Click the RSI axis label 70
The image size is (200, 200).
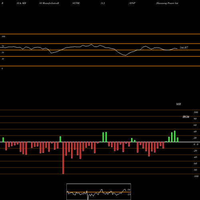tap(3, 46)
